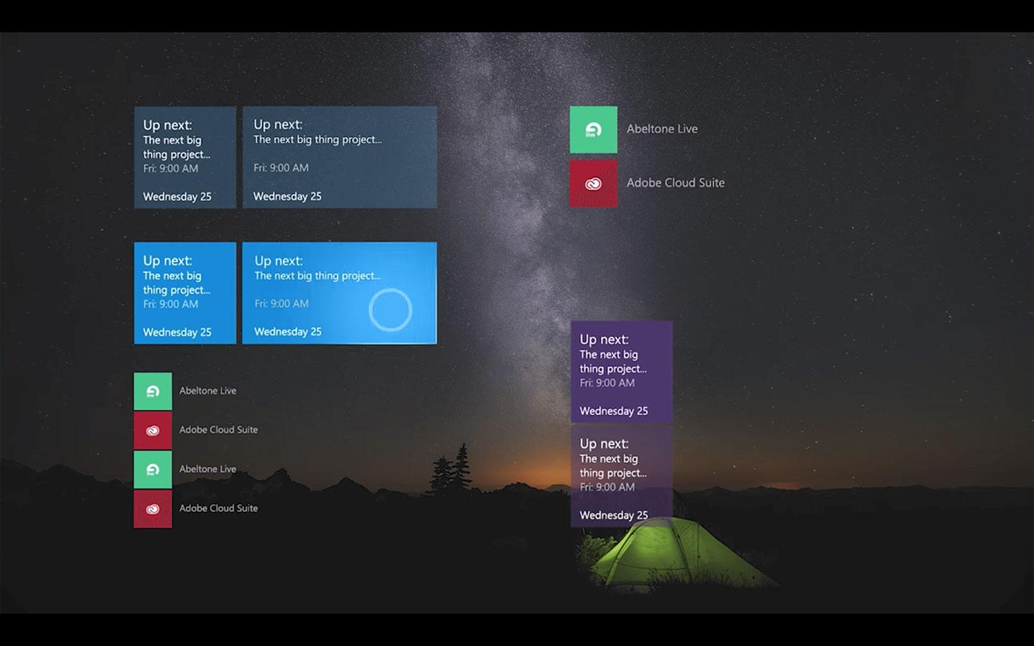This screenshot has width=1034, height=646.
Task: Select the Abeltone Live icon in the left column
Action: (x=152, y=390)
